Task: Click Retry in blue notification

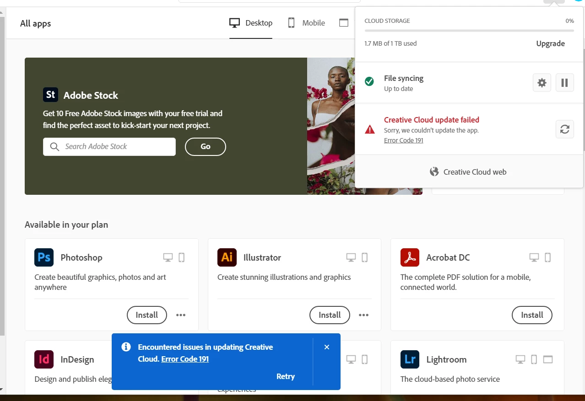Action: coord(286,376)
